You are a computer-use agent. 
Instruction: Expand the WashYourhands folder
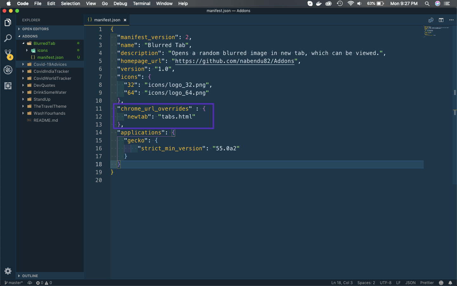(x=50, y=113)
